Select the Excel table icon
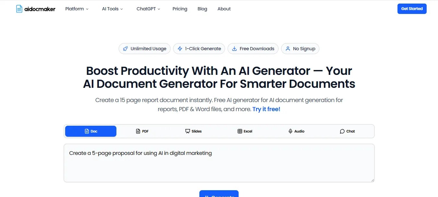Viewport: 438px width, 197px height. tap(240, 131)
